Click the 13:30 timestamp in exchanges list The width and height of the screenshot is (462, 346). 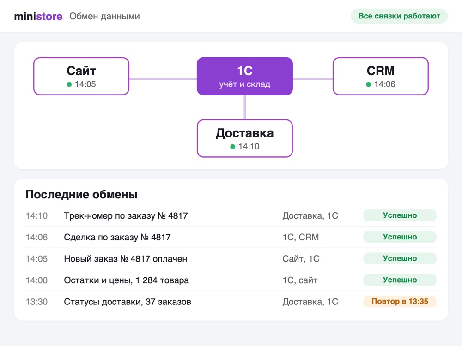[36, 302]
